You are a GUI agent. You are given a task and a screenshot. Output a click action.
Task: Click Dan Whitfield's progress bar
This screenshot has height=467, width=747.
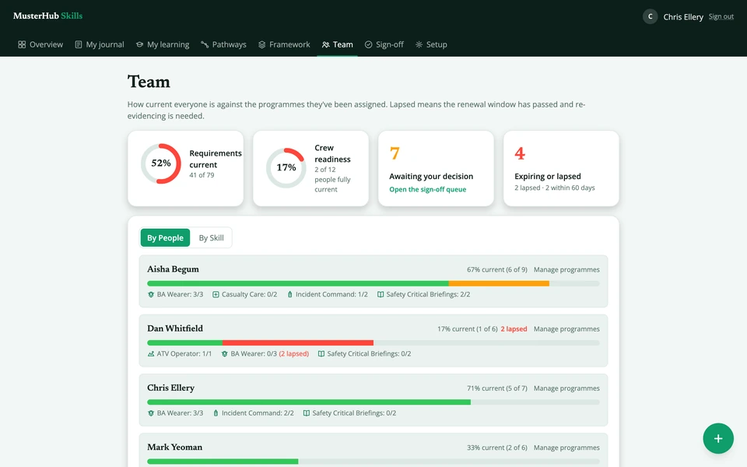pos(373,342)
